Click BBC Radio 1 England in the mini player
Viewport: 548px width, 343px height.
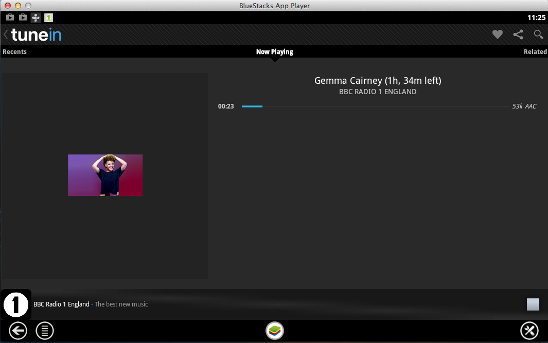click(x=62, y=304)
